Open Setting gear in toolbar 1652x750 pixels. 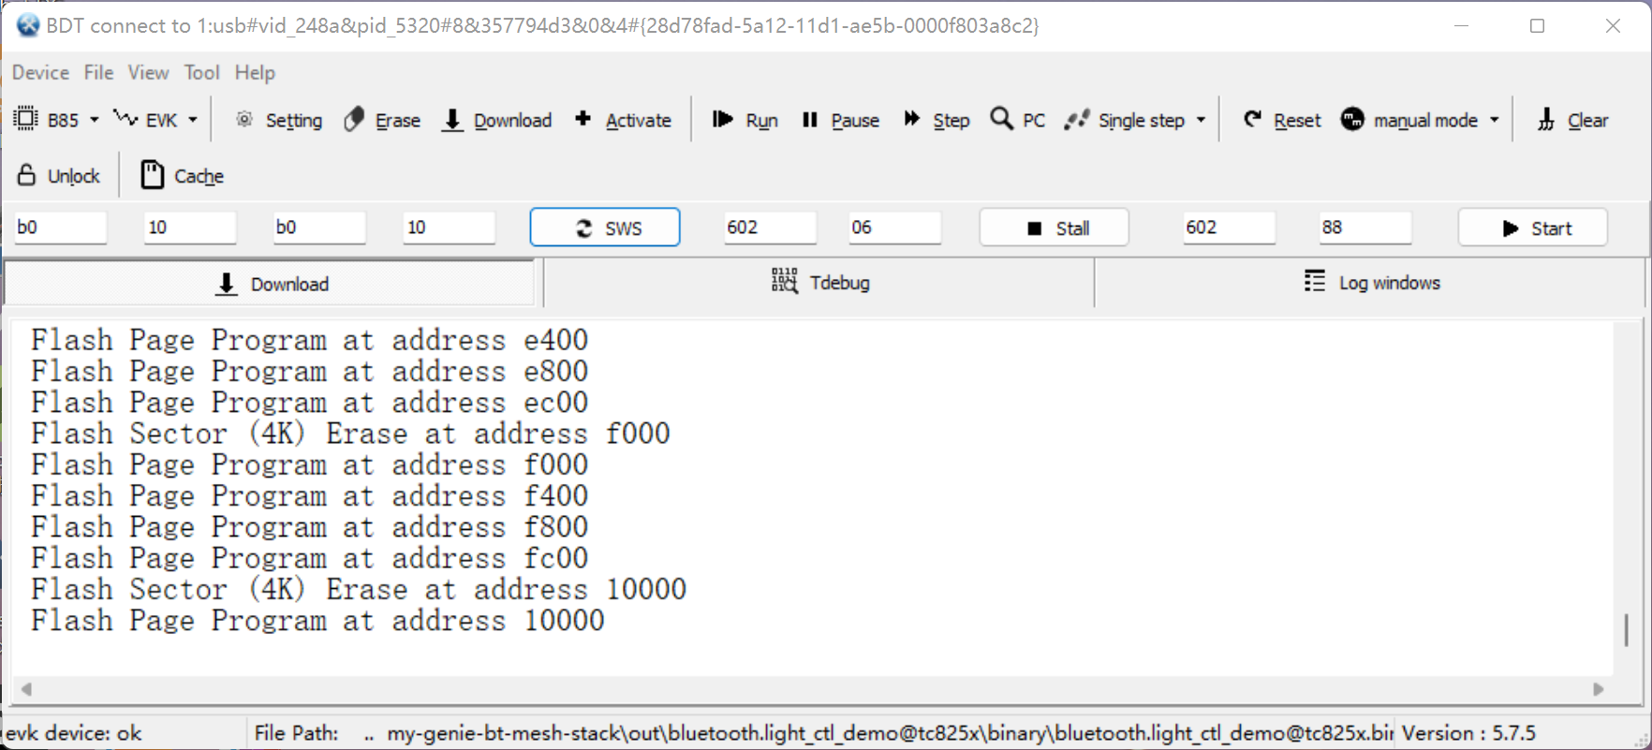[245, 120]
